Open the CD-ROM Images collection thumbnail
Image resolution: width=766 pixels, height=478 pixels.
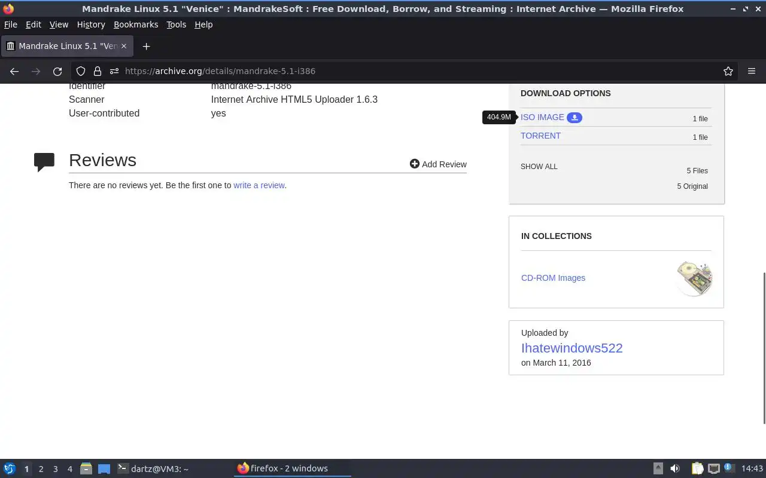(x=694, y=278)
